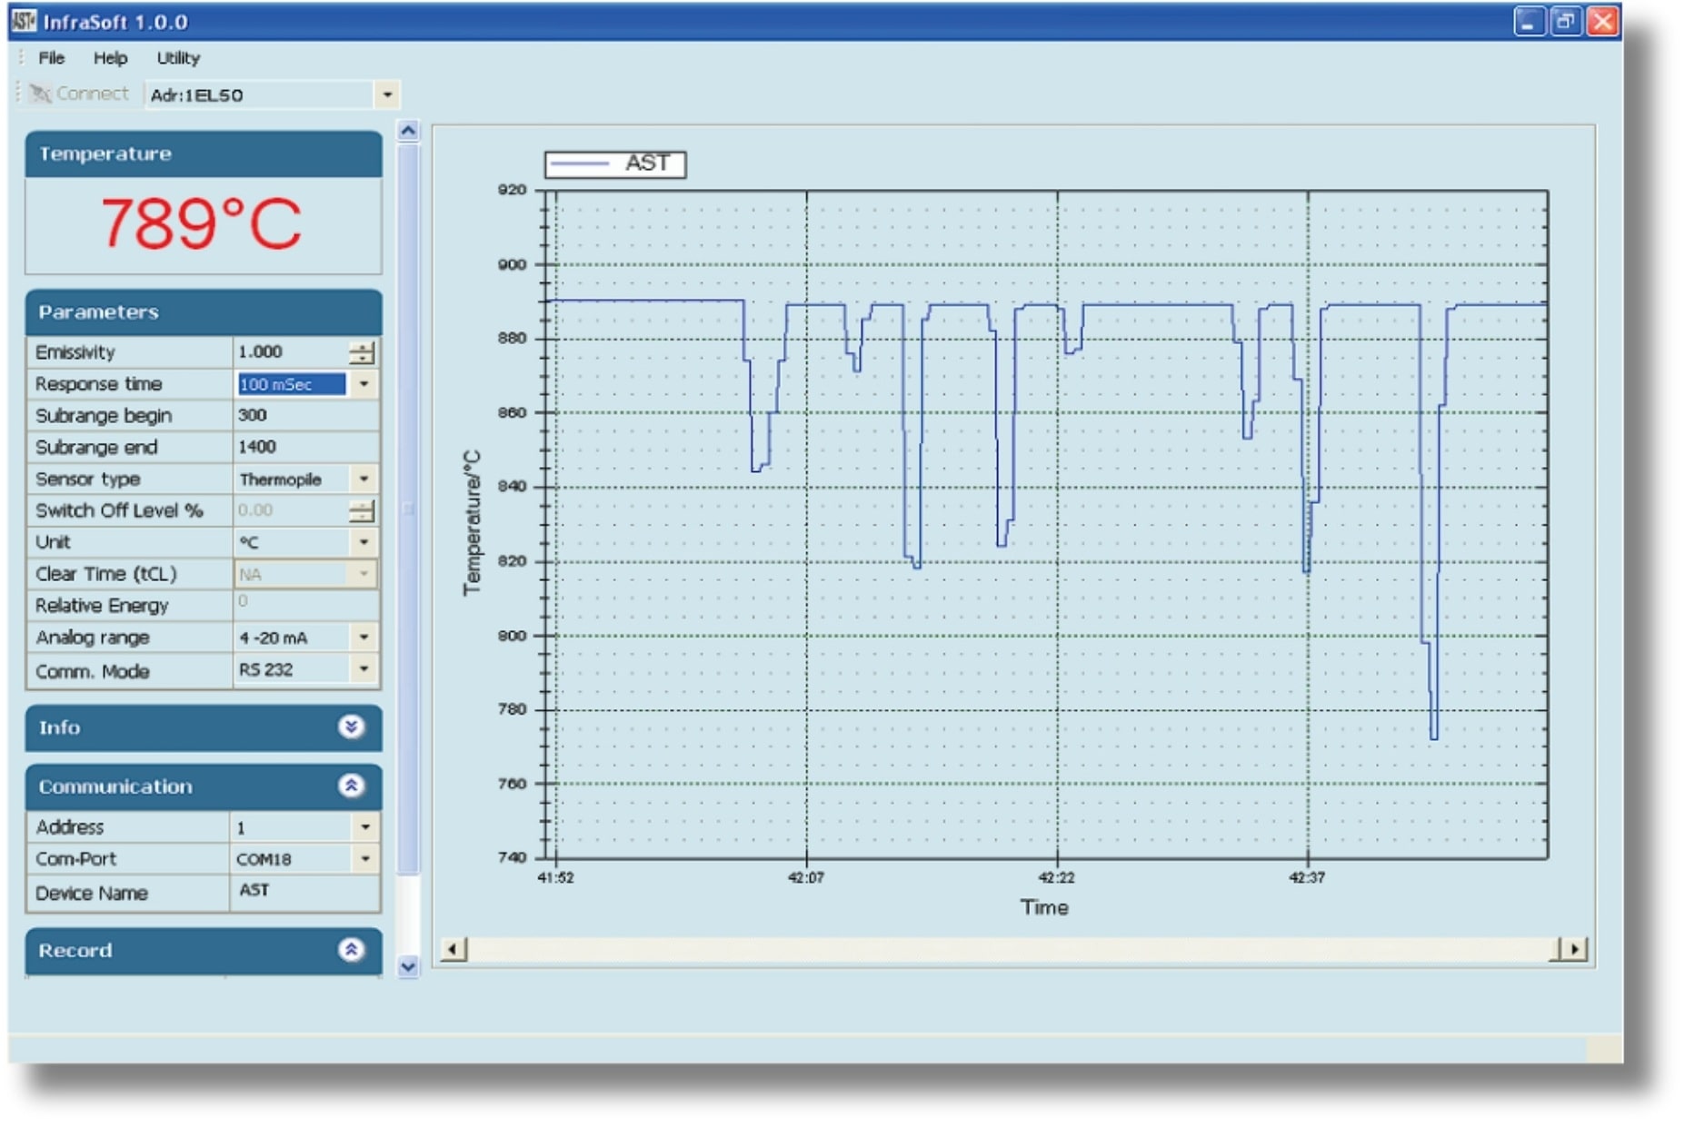Click the Temperature panel header
The height and width of the screenshot is (1127, 1685).
pyautogui.click(x=204, y=153)
